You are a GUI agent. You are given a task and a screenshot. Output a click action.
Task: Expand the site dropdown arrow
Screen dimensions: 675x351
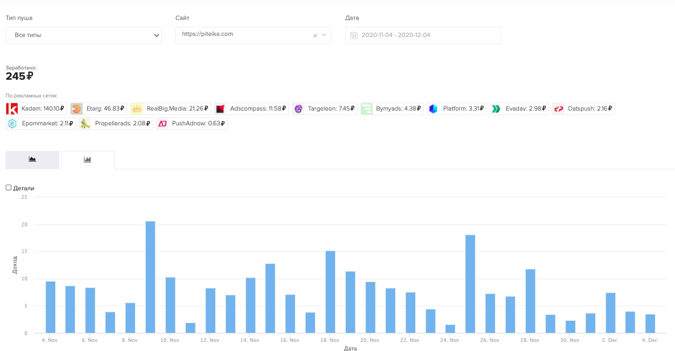[324, 35]
